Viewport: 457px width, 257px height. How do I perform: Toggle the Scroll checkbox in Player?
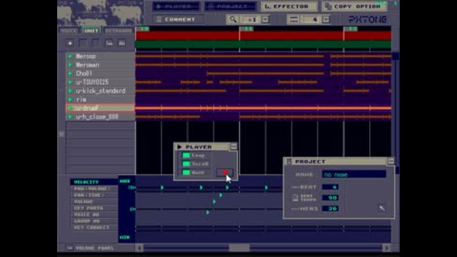tap(186, 164)
